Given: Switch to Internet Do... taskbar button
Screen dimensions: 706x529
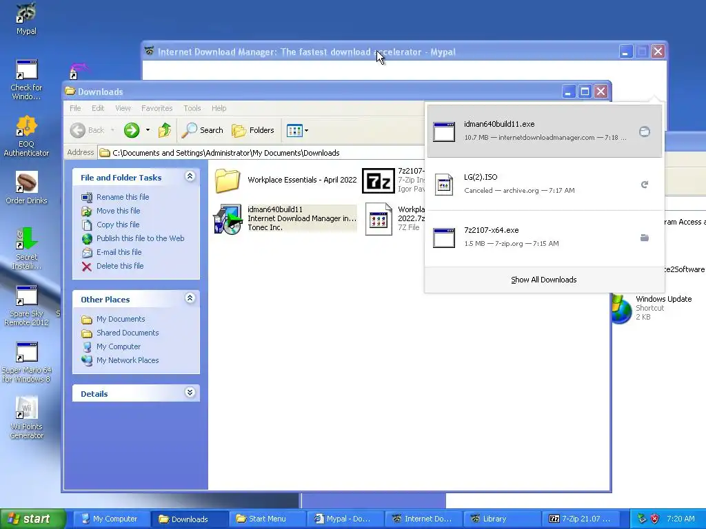Looking at the screenshot, I should (x=424, y=519).
